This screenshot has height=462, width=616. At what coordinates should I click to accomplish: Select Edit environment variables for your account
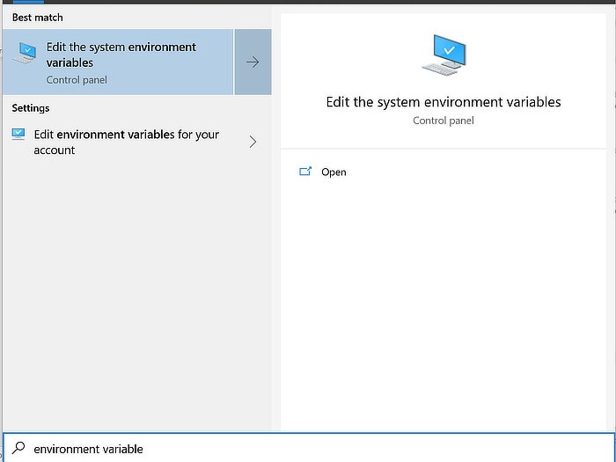(x=136, y=142)
